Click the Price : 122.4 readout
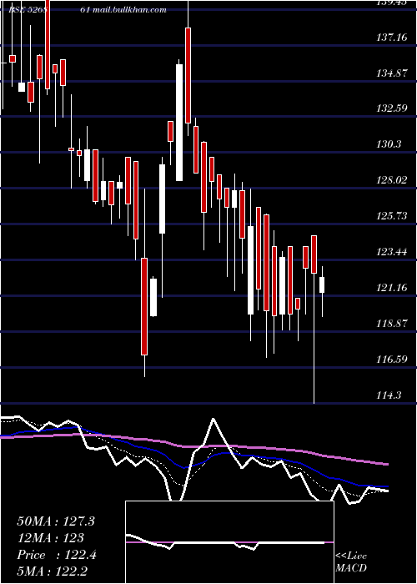 pyautogui.click(x=57, y=555)
